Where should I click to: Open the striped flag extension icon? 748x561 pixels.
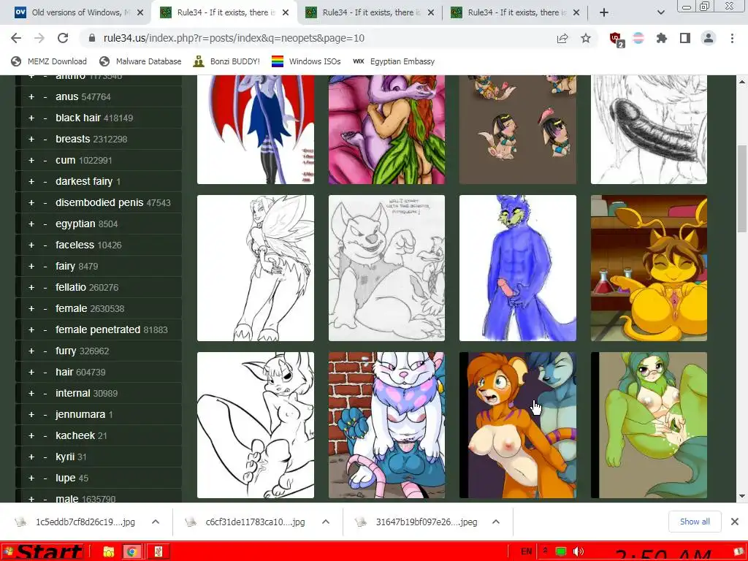(638, 38)
